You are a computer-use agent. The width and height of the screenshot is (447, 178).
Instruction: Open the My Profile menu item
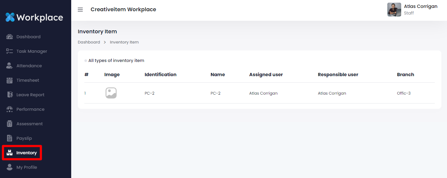point(26,167)
